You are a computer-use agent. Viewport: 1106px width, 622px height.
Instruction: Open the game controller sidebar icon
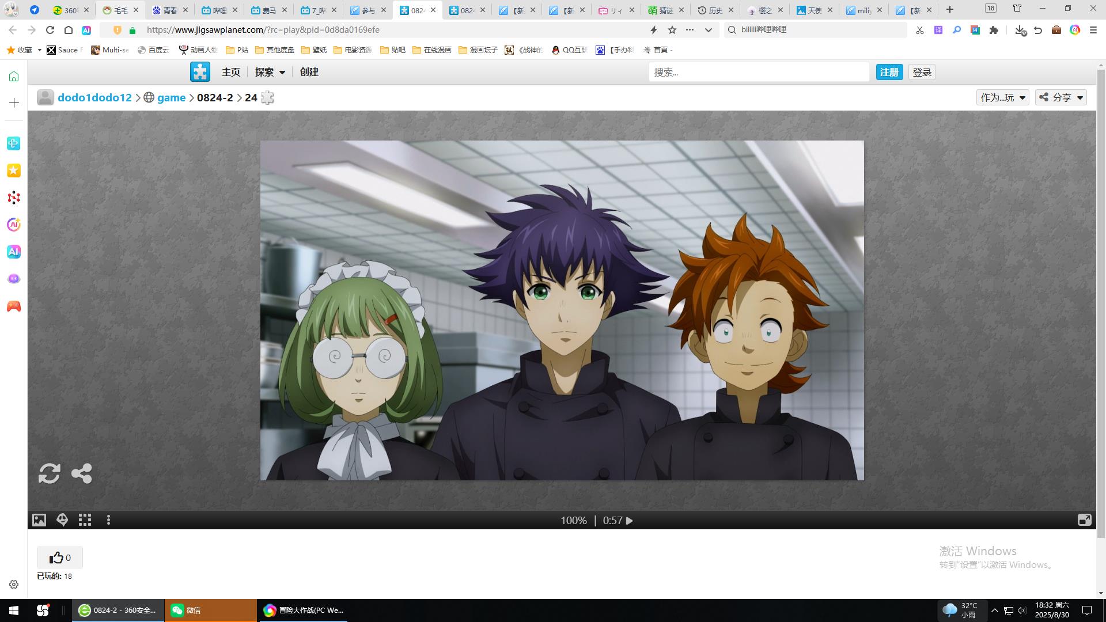tap(14, 306)
